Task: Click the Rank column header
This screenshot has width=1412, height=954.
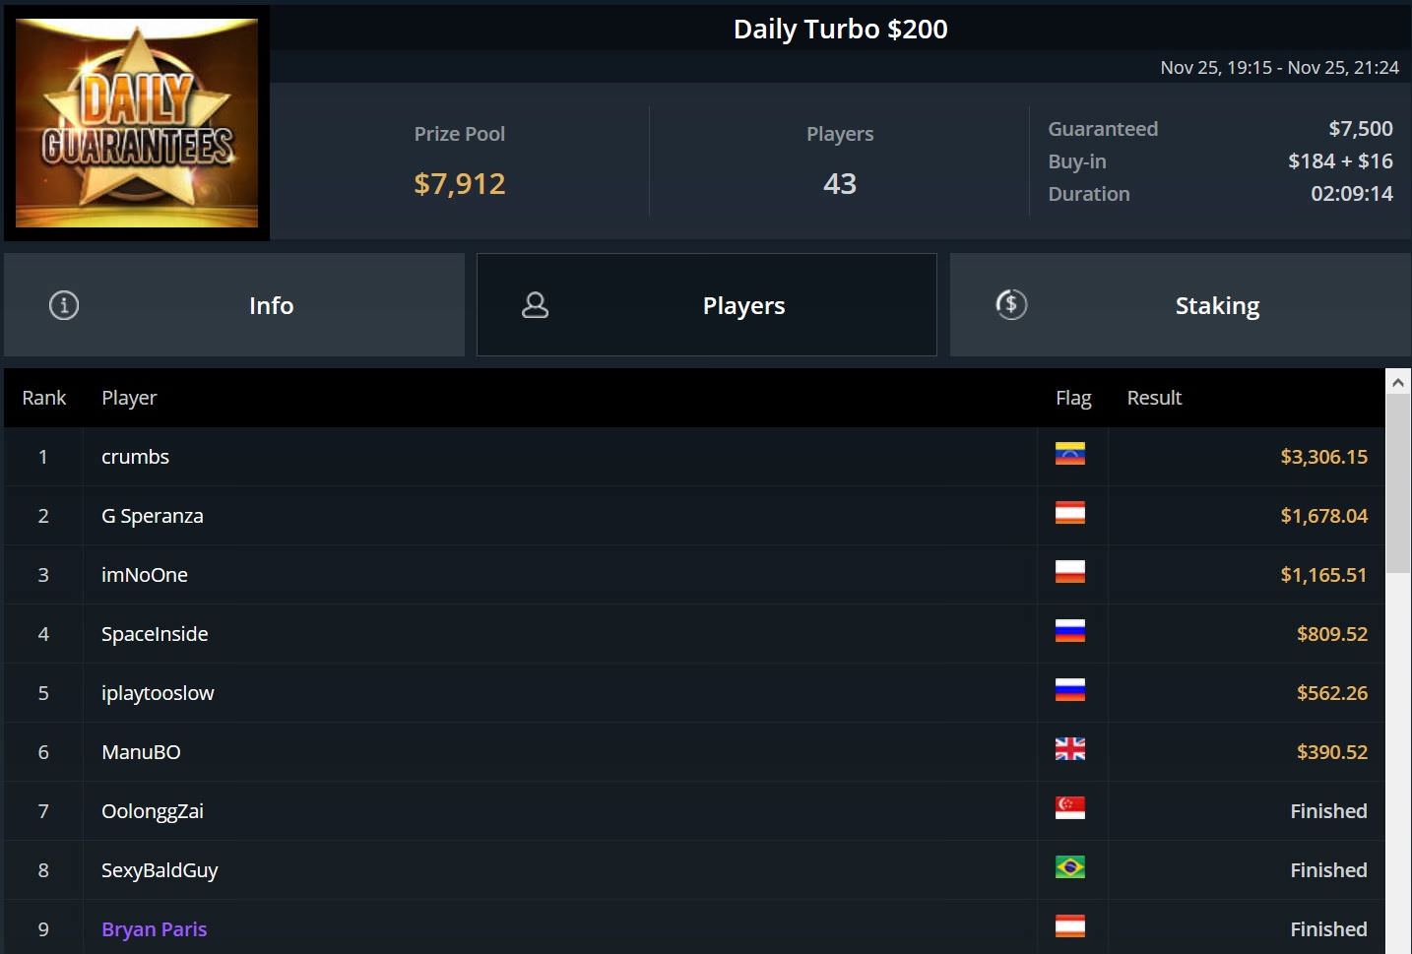Action: pyautogui.click(x=44, y=398)
